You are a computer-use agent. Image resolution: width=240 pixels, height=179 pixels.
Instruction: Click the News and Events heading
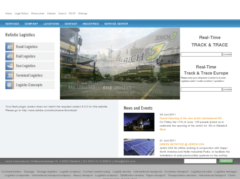(x=138, y=108)
